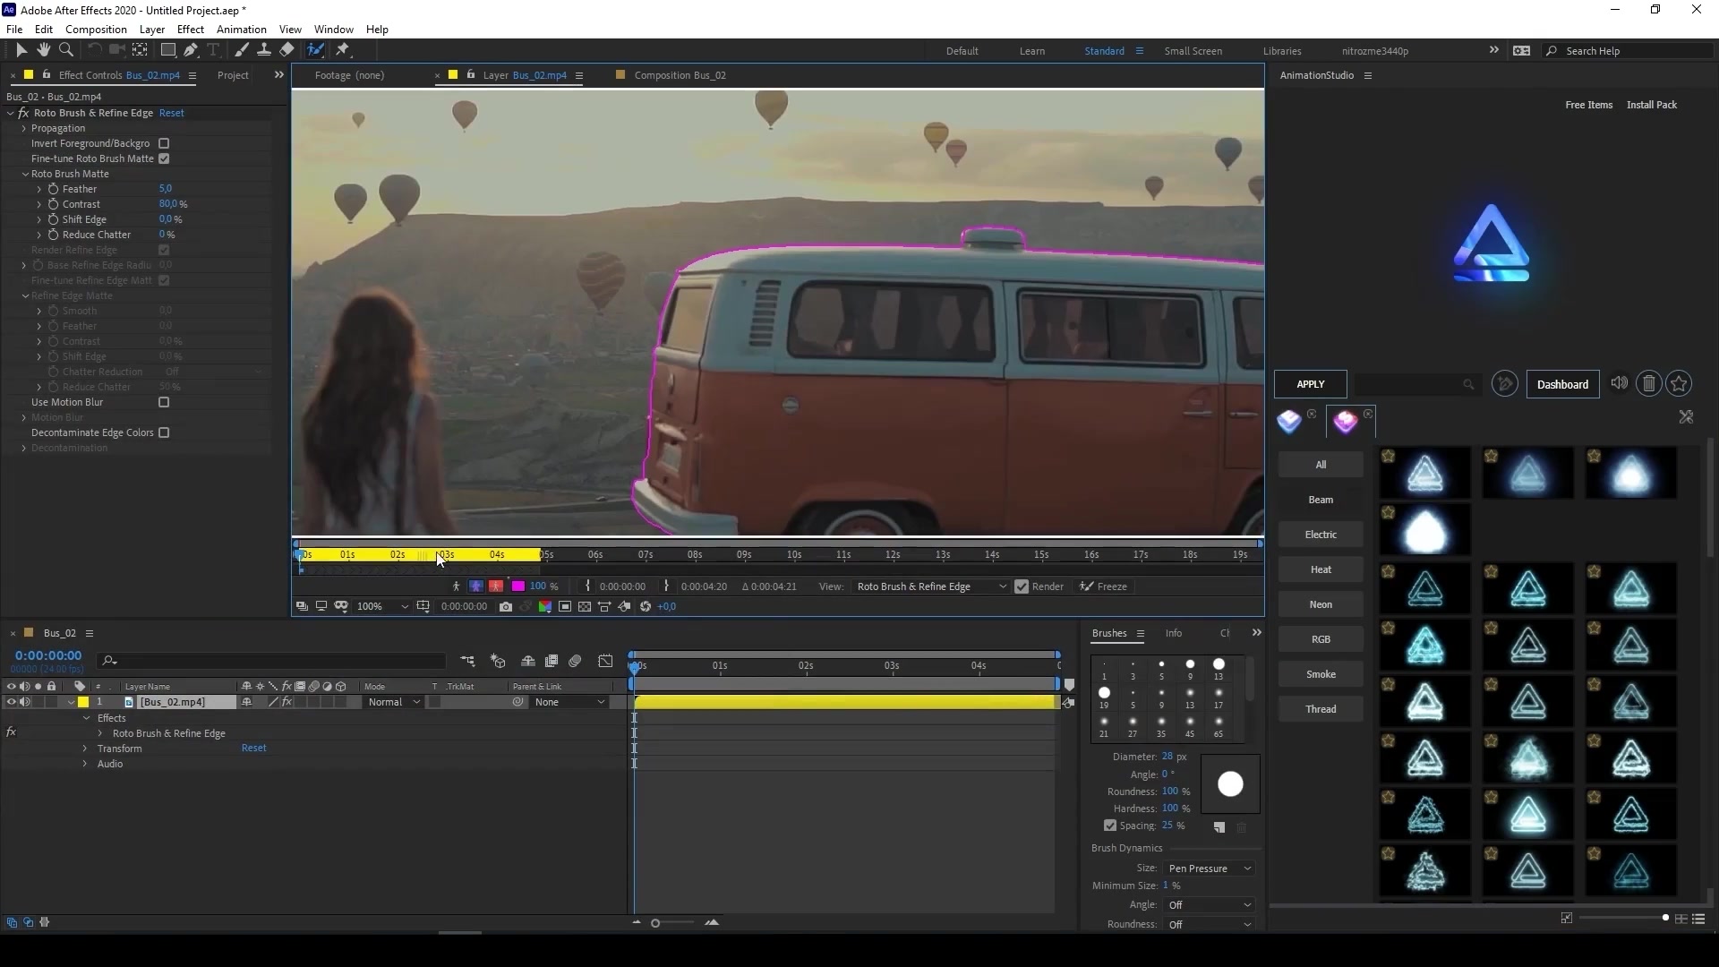This screenshot has width=1719, height=967.
Task: Expand the Feather property group
Action: pos(39,189)
